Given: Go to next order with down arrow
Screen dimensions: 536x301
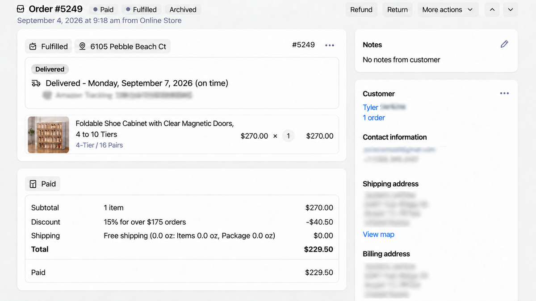Looking at the screenshot, I should [x=511, y=10].
